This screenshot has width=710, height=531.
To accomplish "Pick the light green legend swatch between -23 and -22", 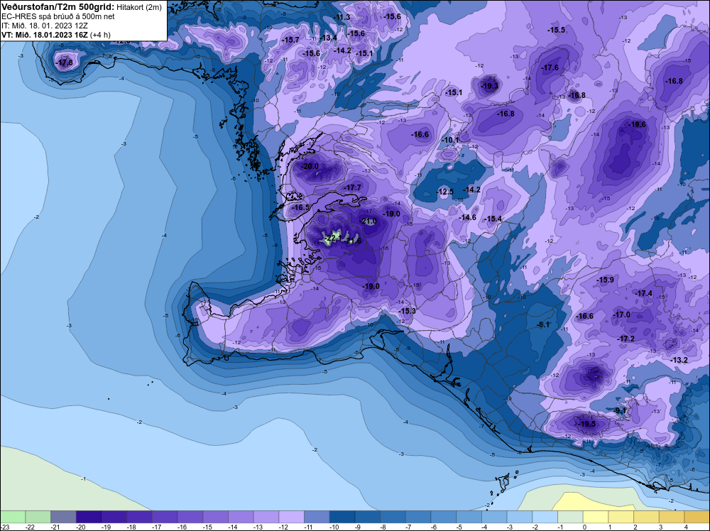I will tap(13, 517).
